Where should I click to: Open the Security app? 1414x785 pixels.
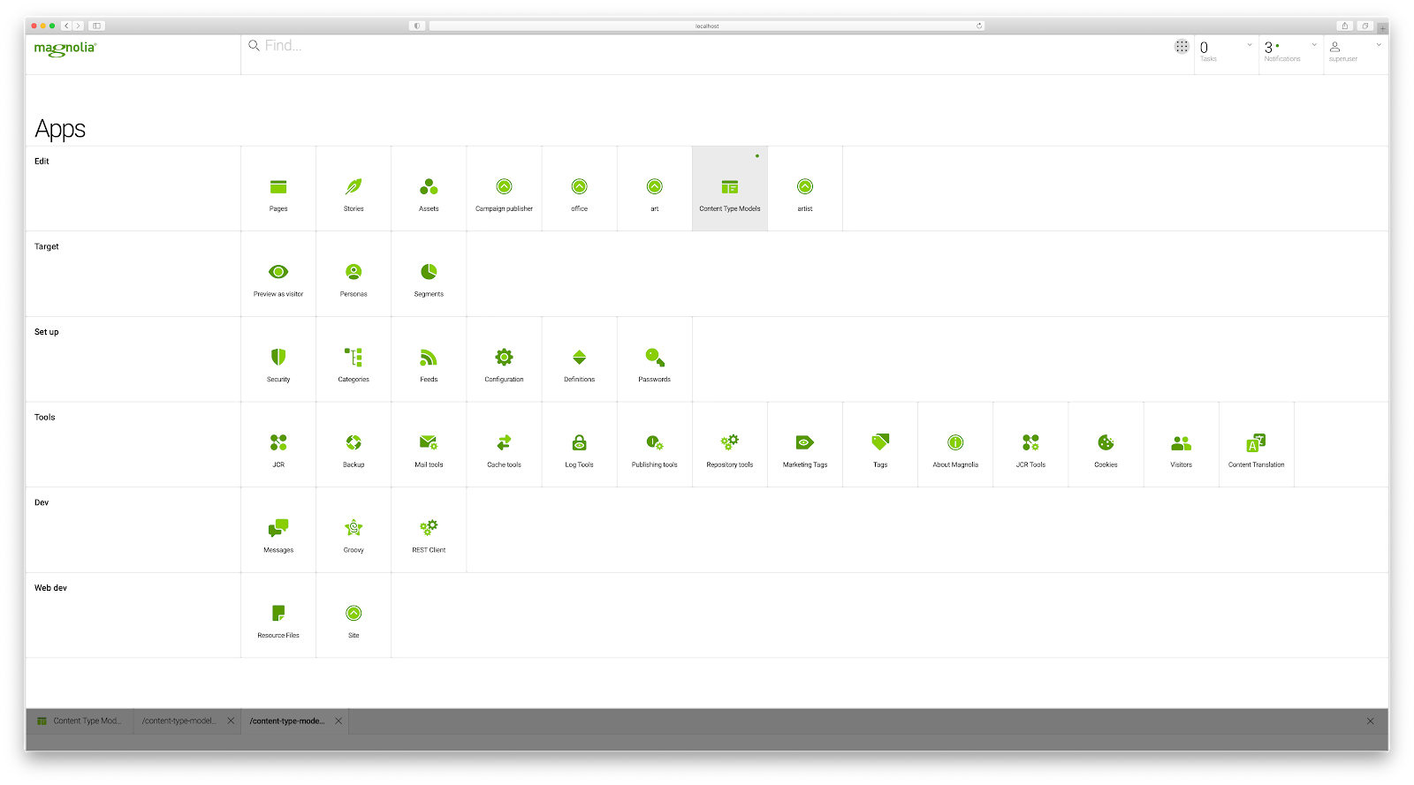coord(278,359)
